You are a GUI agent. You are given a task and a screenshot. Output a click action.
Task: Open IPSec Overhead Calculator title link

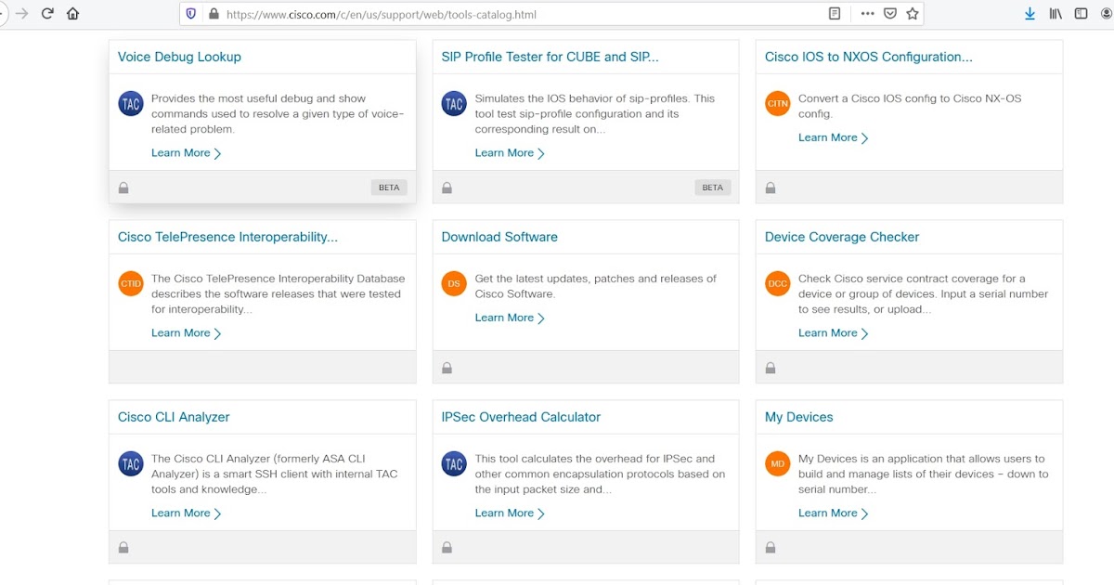coord(521,417)
